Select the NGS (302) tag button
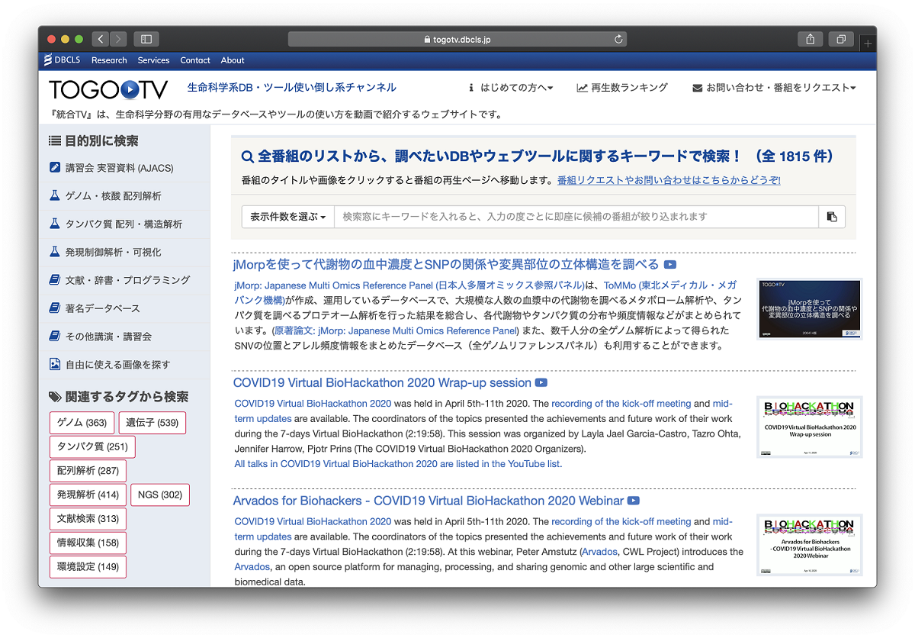Screen dimensions: 915x638 pos(159,495)
